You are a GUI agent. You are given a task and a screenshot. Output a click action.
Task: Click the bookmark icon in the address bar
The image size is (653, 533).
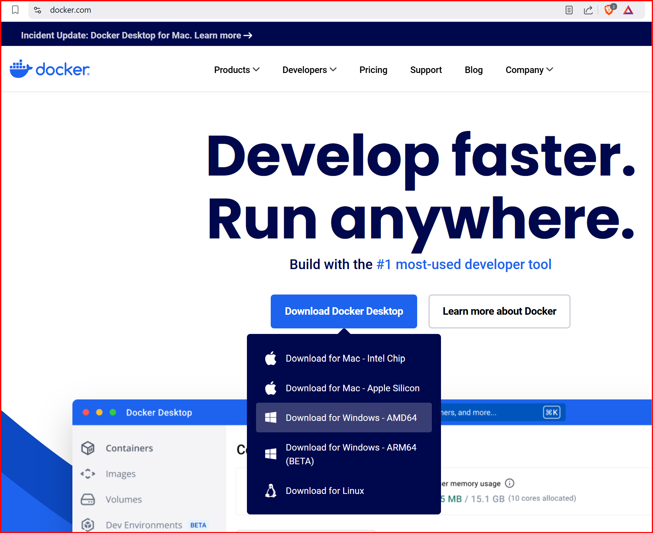pyautogui.click(x=15, y=10)
